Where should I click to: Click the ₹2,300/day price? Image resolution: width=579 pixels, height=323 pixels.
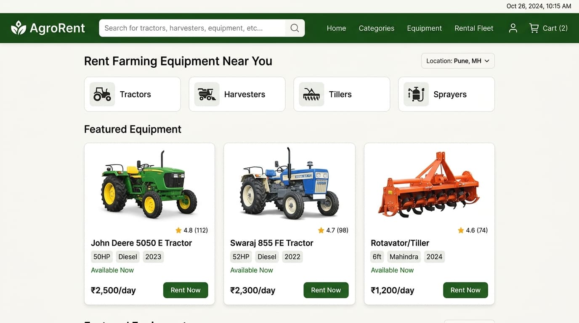(252, 290)
